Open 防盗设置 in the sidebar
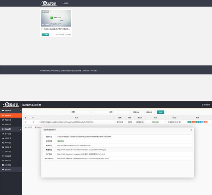Image resolution: width=212 pixels, height=195 pixels. click(8, 156)
